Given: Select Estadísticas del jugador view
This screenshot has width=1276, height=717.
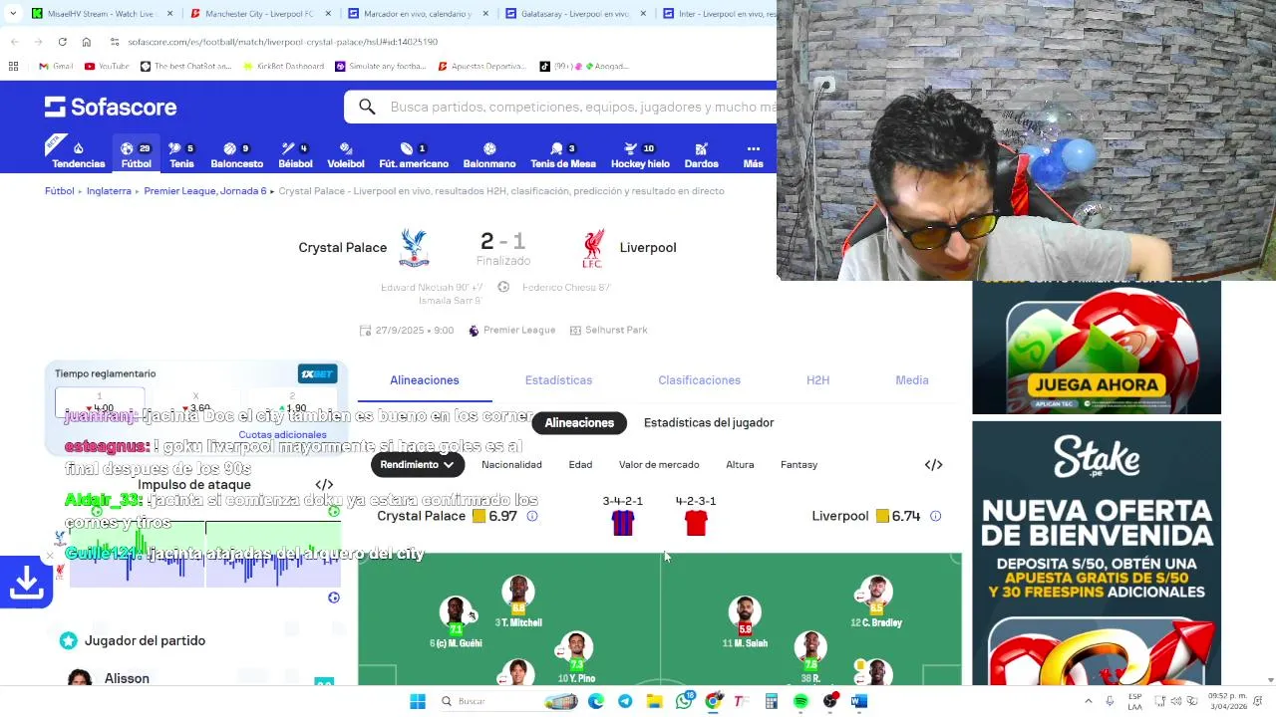Looking at the screenshot, I should tap(709, 423).
